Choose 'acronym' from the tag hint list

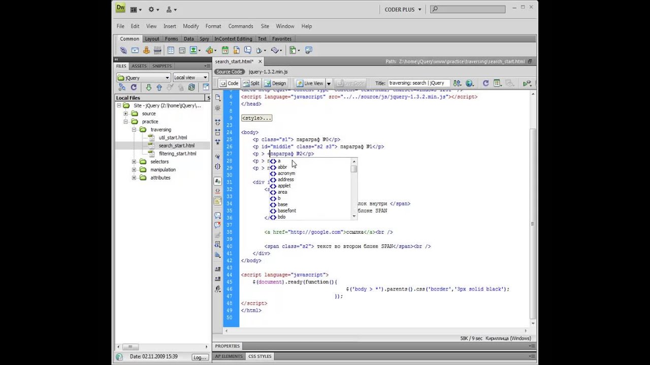click(286, 173)
